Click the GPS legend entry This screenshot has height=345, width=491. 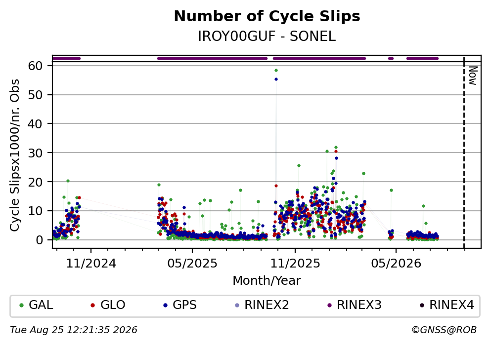click(180, 305)
